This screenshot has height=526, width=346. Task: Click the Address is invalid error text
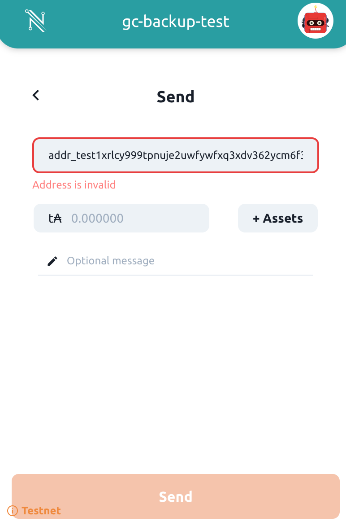point(74,185)
